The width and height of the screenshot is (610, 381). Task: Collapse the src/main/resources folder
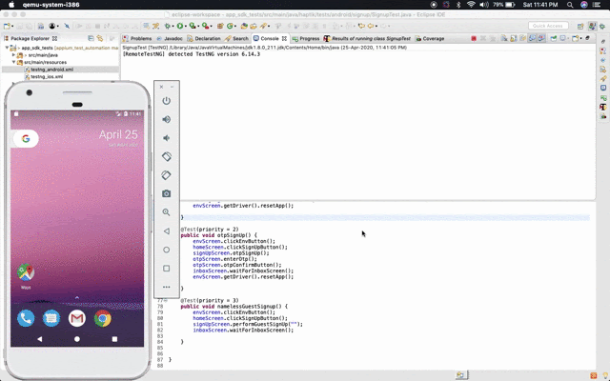click(15, 62)
